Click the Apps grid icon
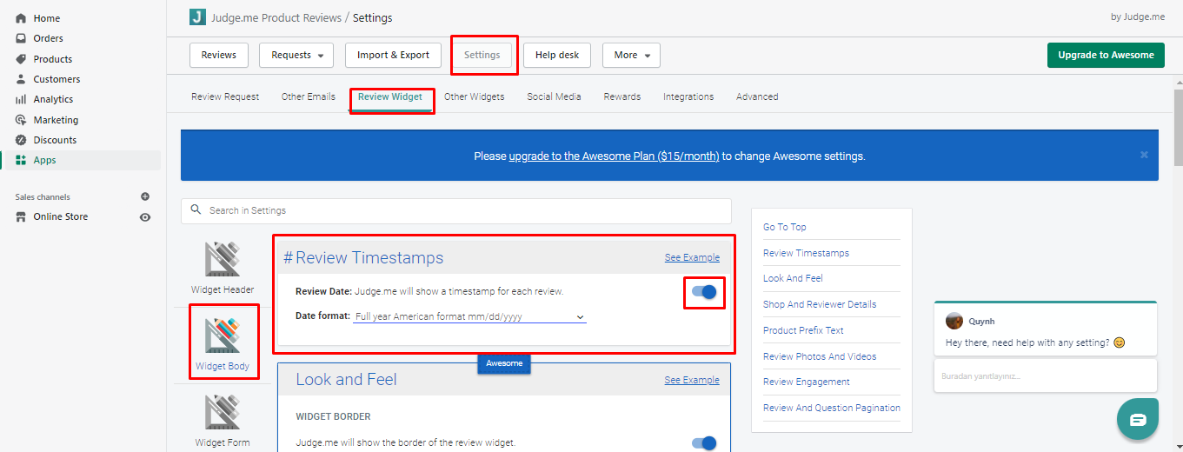Screen dimensions: 1183x452 (21, 160)
